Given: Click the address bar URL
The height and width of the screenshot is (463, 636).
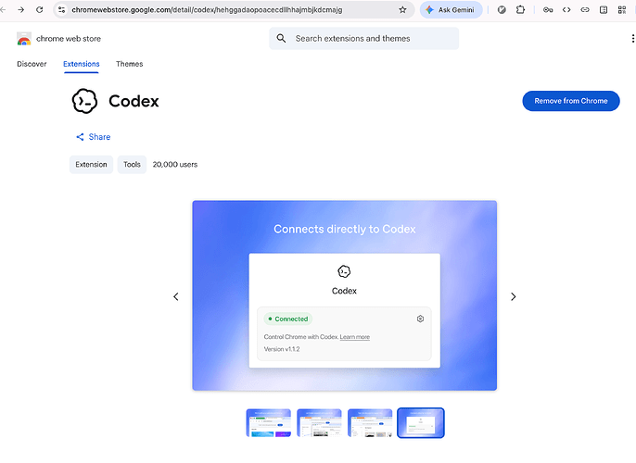Looking at the screenshot, I should pos(207,9).
